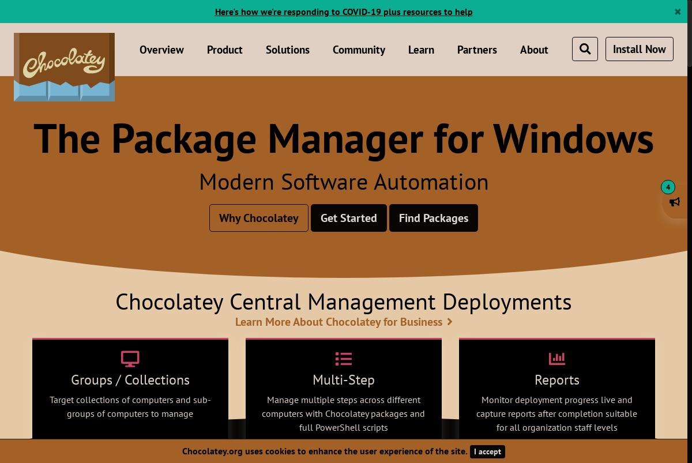Image resolution: width=692 pixels, height=463 pixels.
Task: Click the Chocolatey Central Management Deployments heading
Action: pyautogui.click(x=344, y=302)
